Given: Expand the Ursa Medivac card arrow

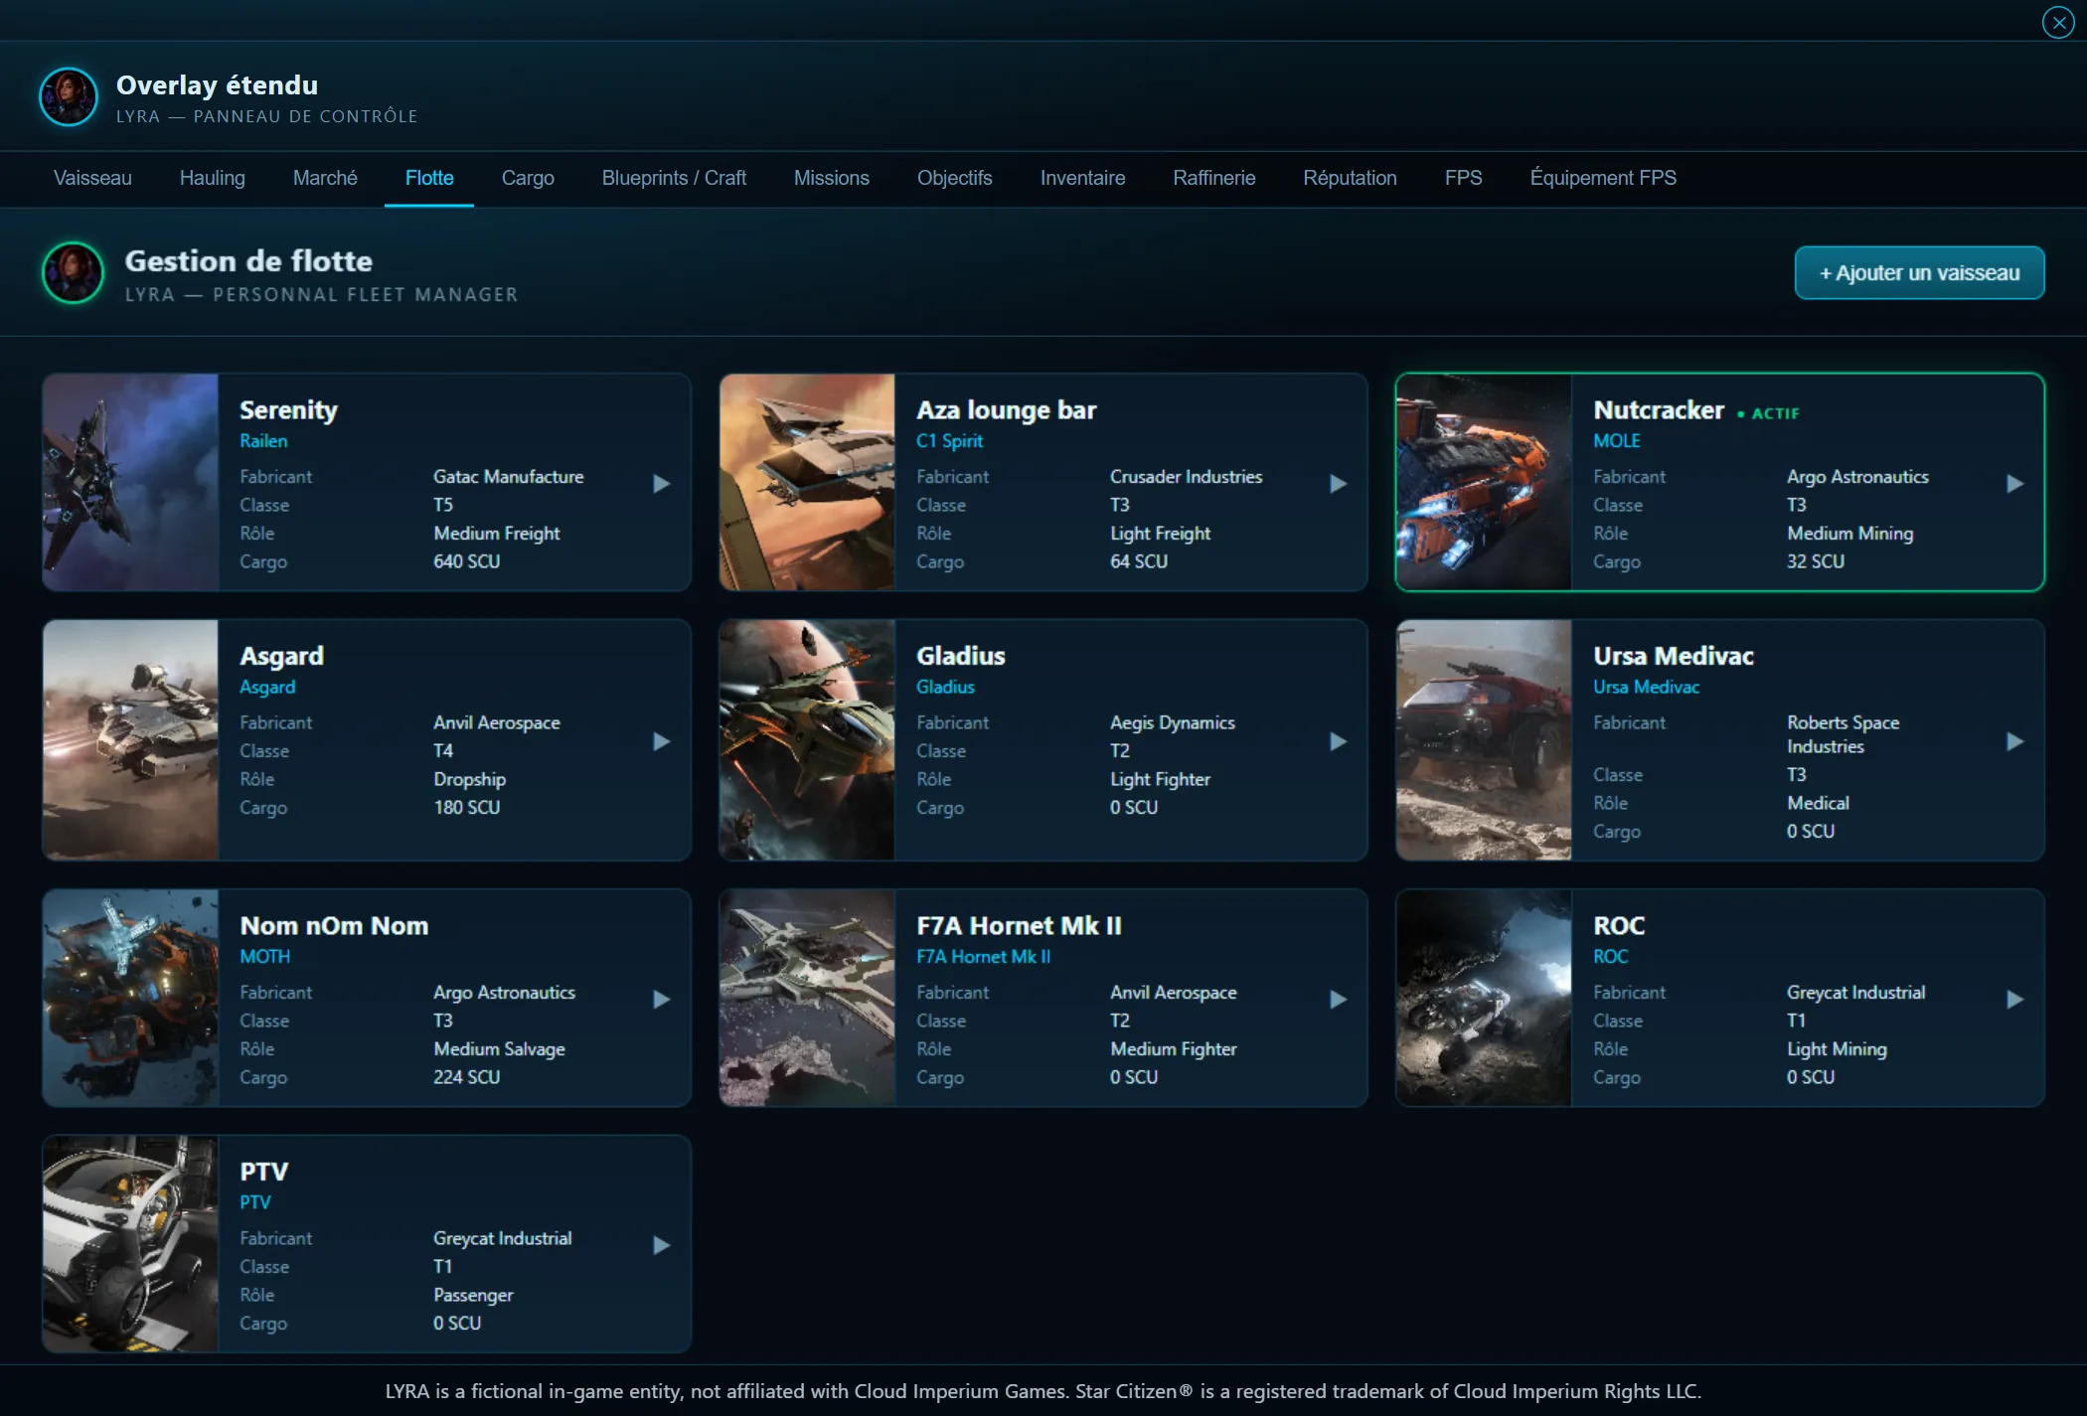Looking at the screenshot, I should point(2014,741).
